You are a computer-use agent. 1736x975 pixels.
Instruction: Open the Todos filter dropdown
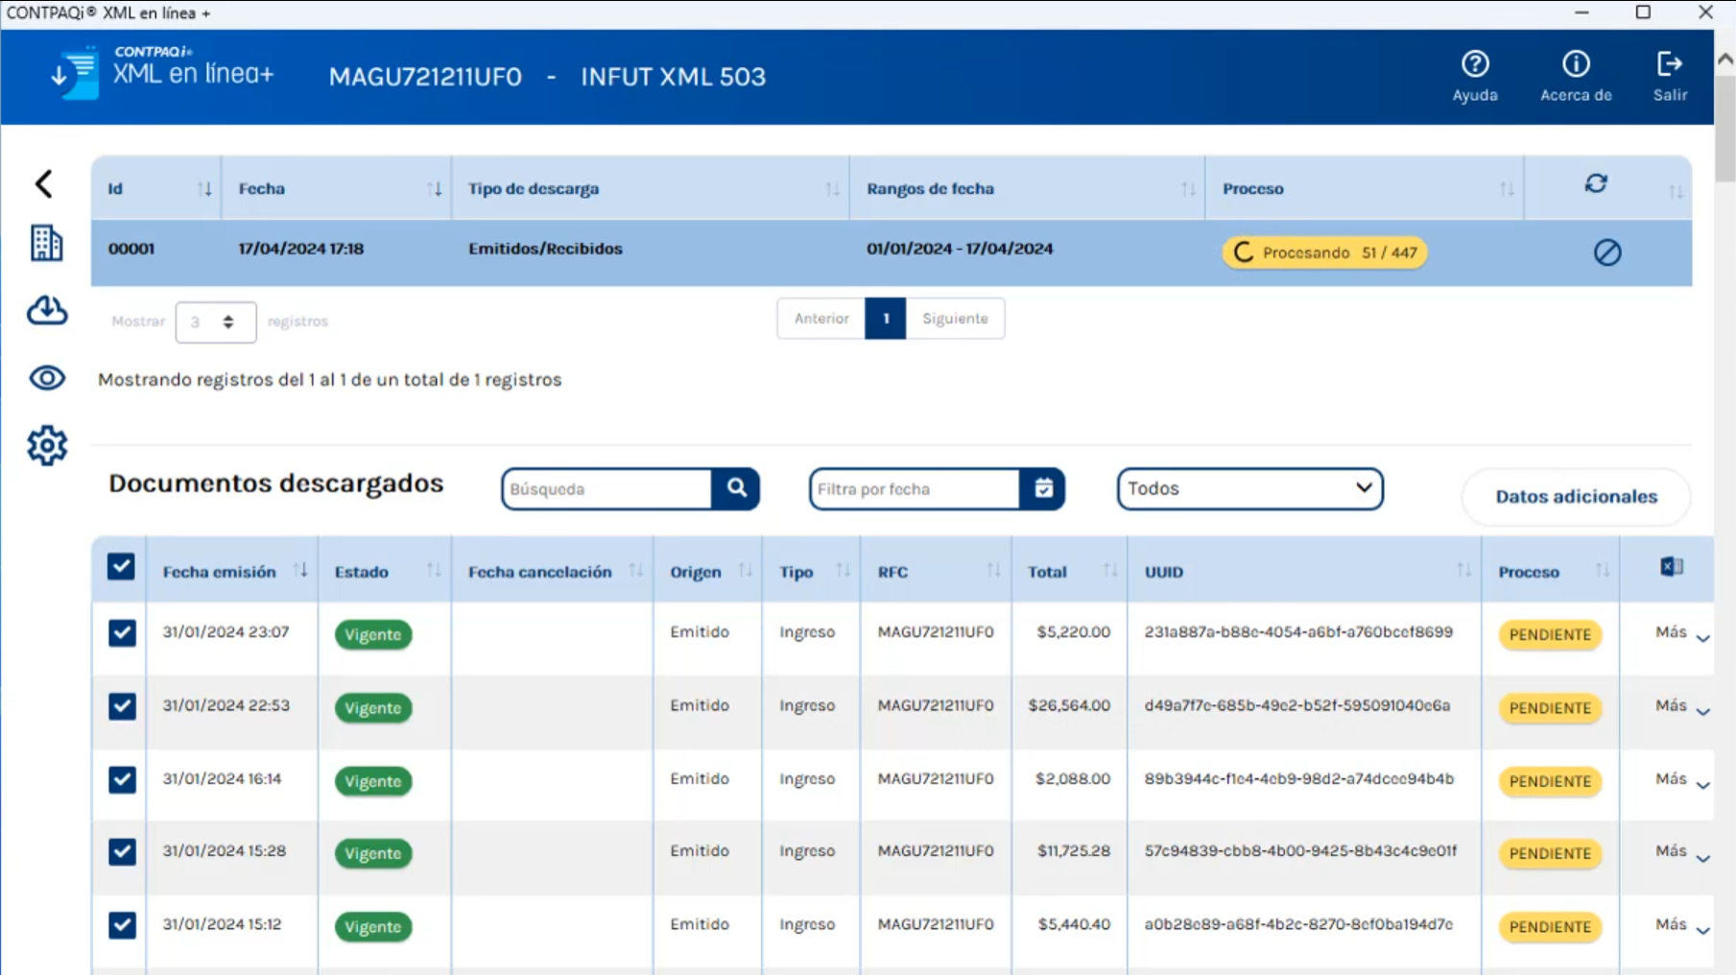[x=1248, y=488]
